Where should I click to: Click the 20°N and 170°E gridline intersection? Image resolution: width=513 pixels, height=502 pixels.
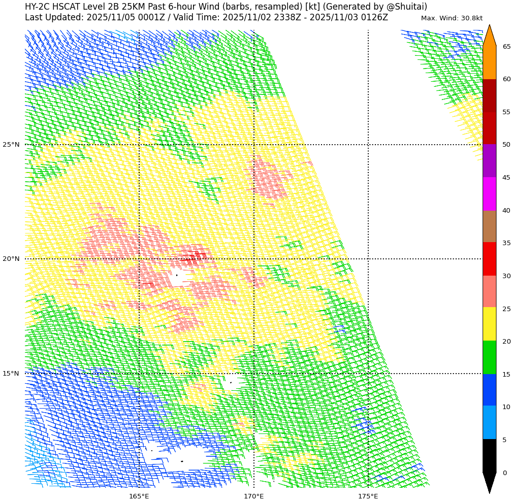pos(254,259)
